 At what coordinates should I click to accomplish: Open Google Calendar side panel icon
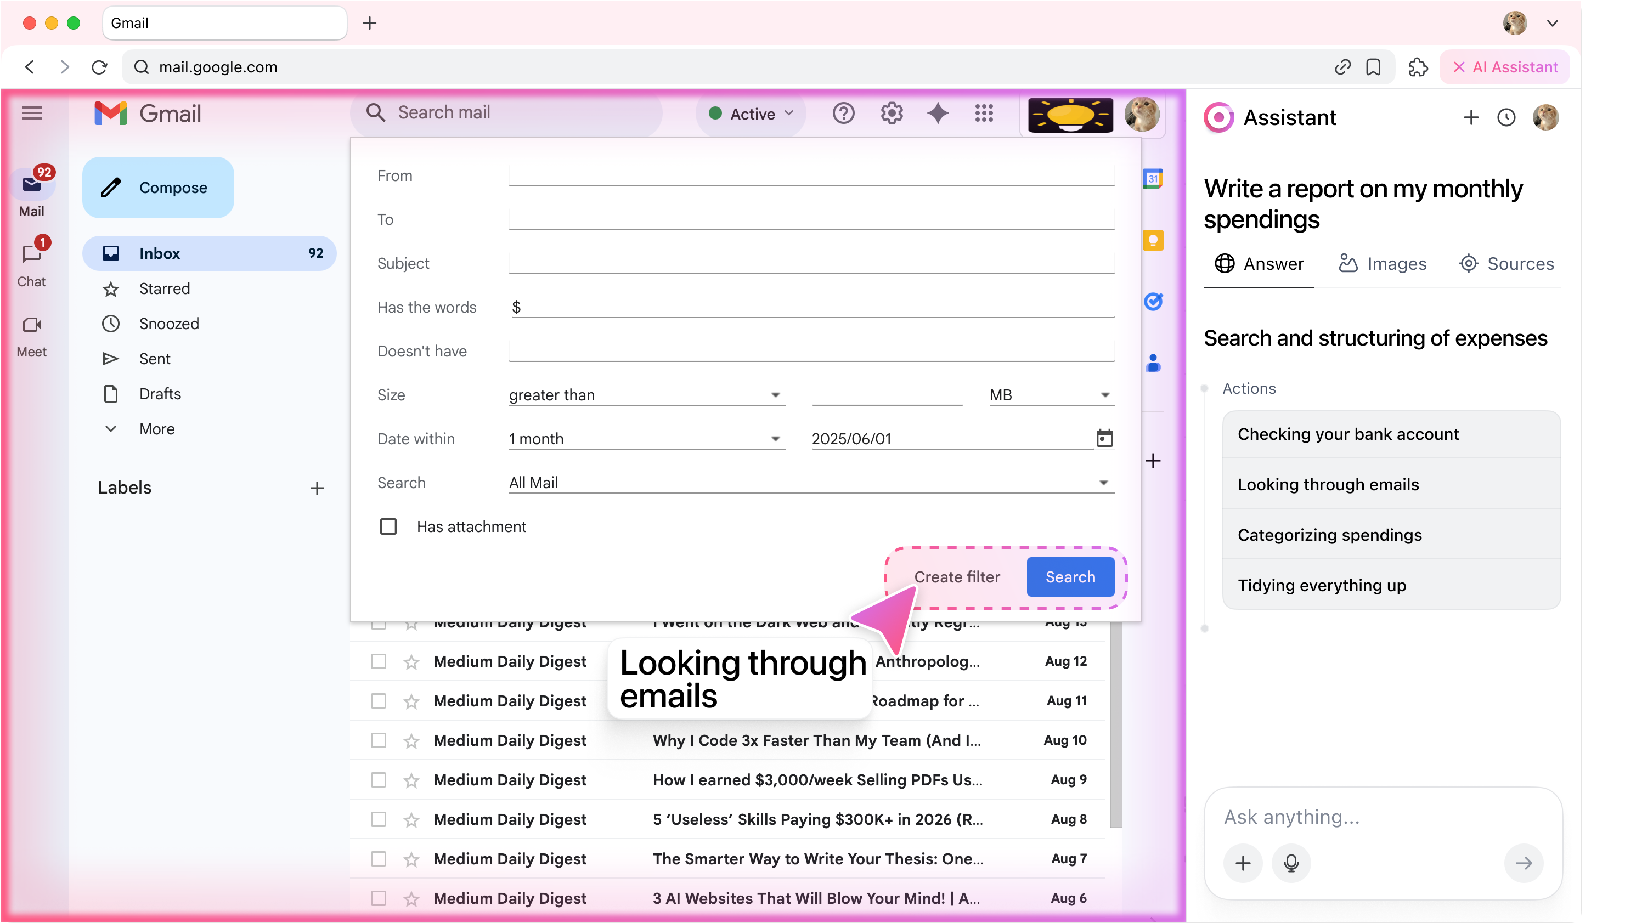click(x=1153, y=179)
